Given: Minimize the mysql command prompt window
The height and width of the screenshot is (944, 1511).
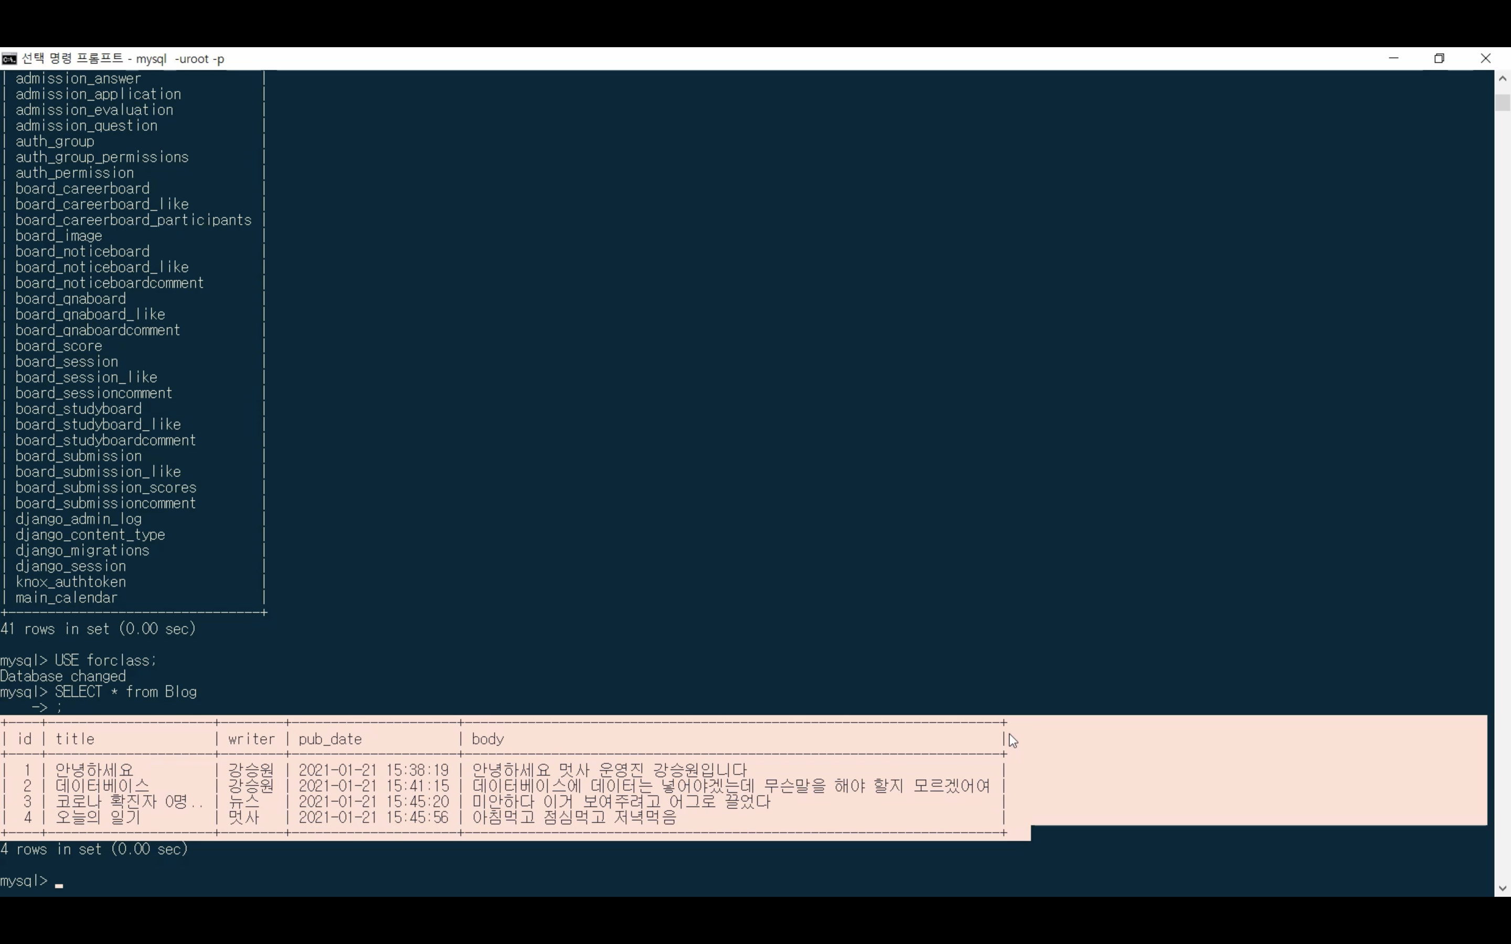Looking at the screenshot, I should tap(1393, 58).
